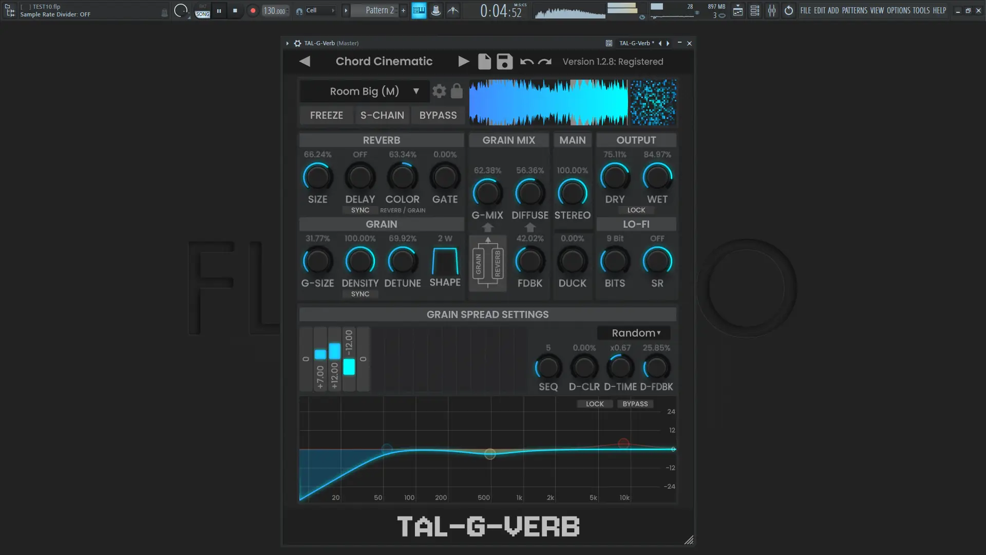Enable the S-CHAIN toggle
Screen dimensions: 986x555
click(x=382, y=116)
